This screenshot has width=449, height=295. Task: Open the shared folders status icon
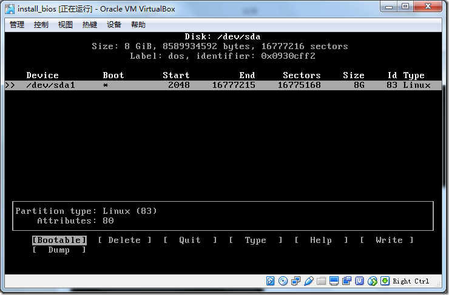321,281
